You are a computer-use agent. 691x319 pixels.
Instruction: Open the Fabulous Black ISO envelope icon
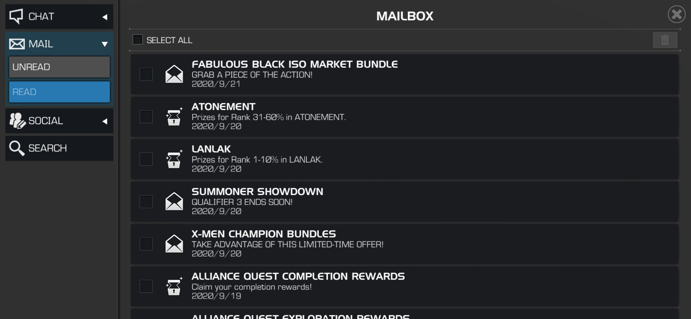[x=174, y=74]
